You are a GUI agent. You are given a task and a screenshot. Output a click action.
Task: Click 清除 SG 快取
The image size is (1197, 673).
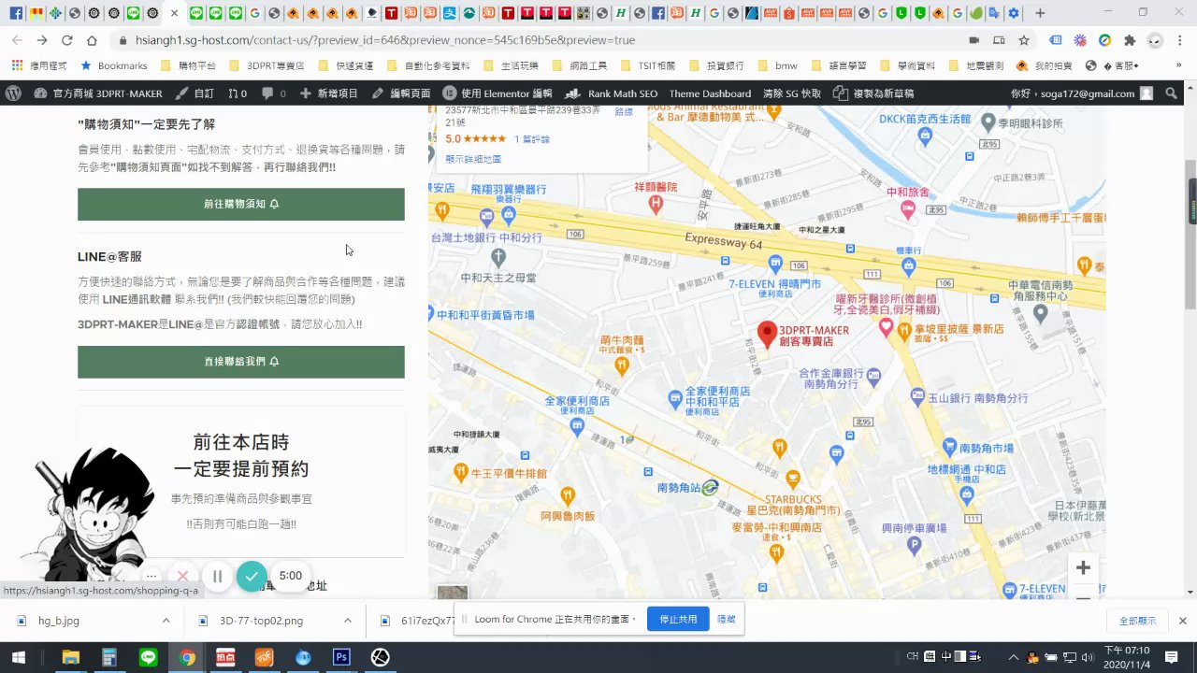click(792, 93)
